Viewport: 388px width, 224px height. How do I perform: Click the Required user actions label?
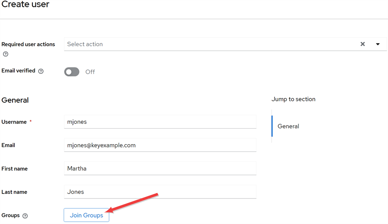coord(28,44)
